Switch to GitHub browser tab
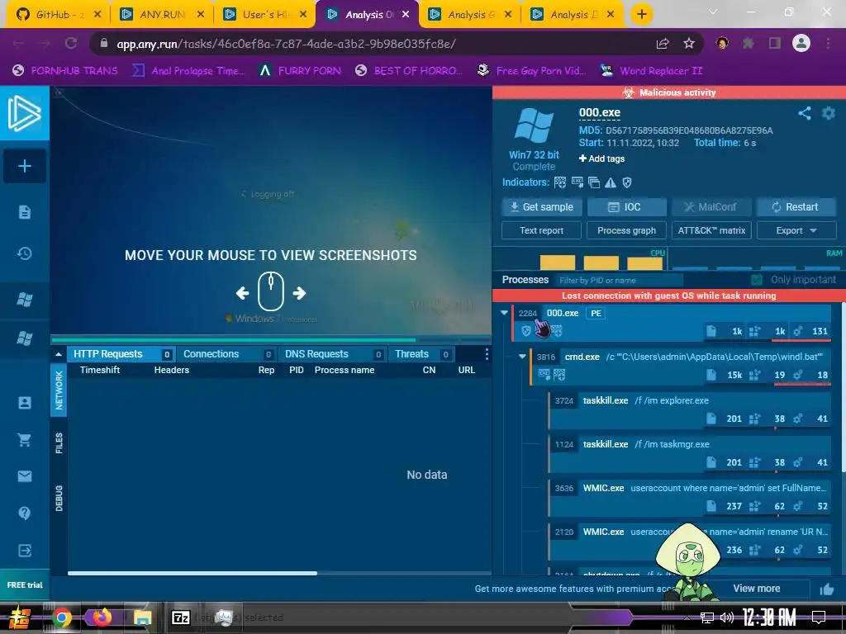The width and height of the screenshot is (846, 634). tap(59, 14)
